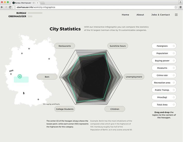This screenshot has height=142, width=183.
Task: Go to the Home page
Action: (x=125, y=15)
